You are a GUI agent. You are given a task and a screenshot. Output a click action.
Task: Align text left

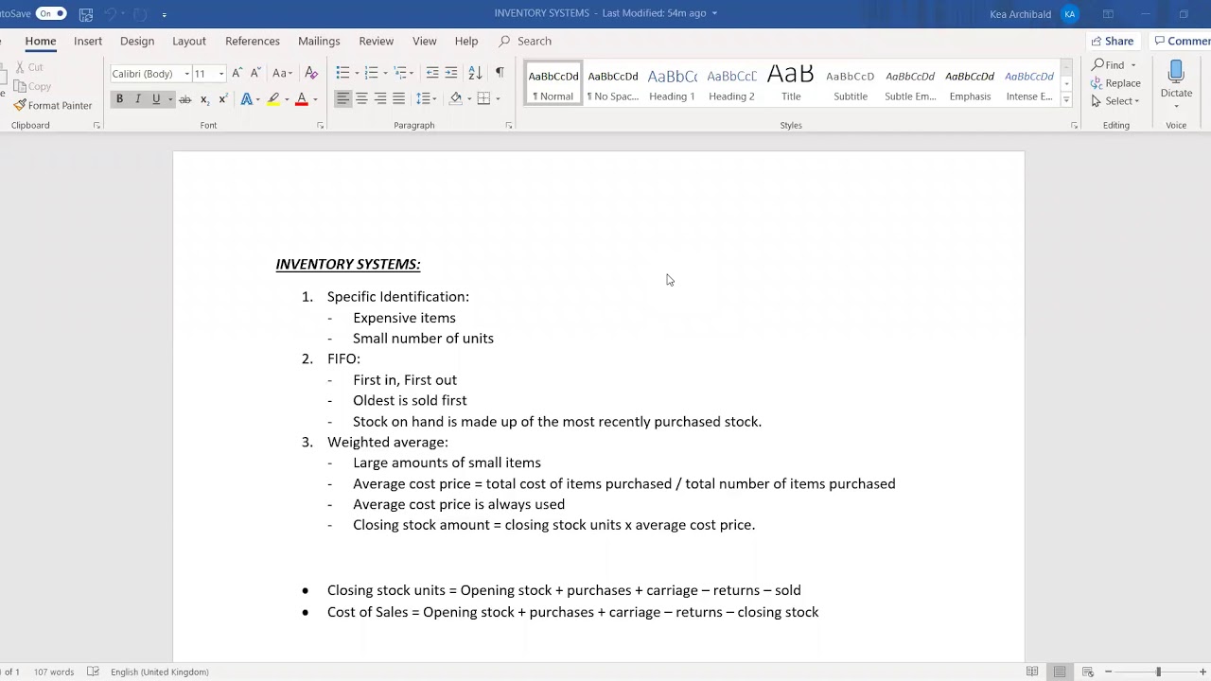pyautogui.click(x=342, y=98)
